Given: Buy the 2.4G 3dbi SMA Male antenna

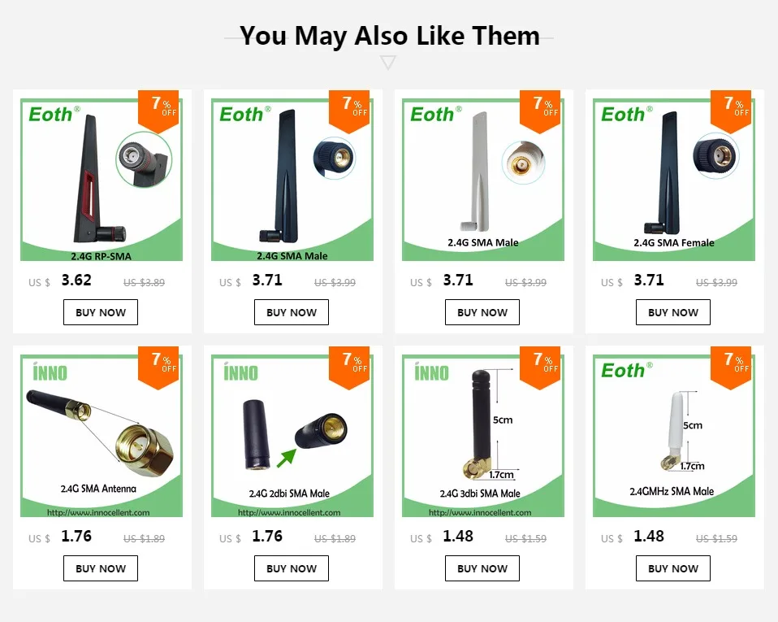Looking at the screenshot, I should click(482, 568).
